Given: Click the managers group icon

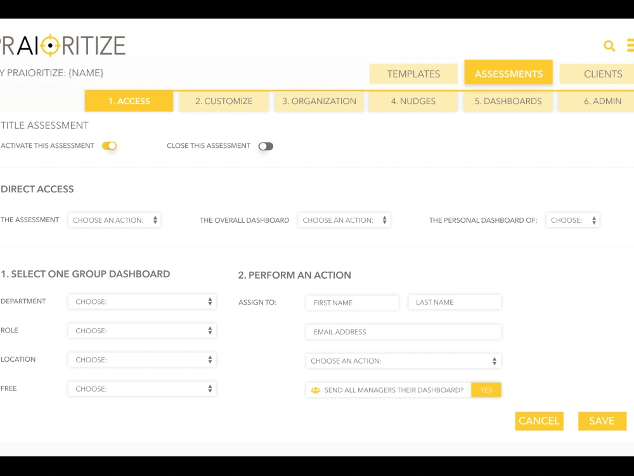Looking at the screenshot, I should (x=315, y=390).
